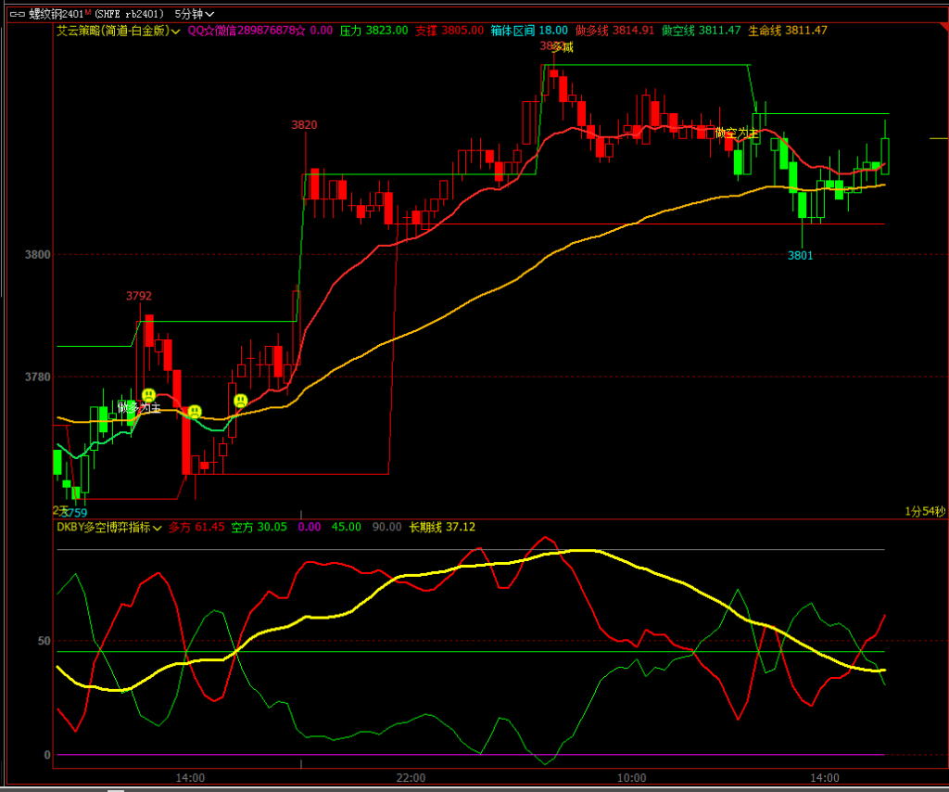Click the 22:00 time axis marker
Screen dimensions: 949x792
[x=410, y=777]
